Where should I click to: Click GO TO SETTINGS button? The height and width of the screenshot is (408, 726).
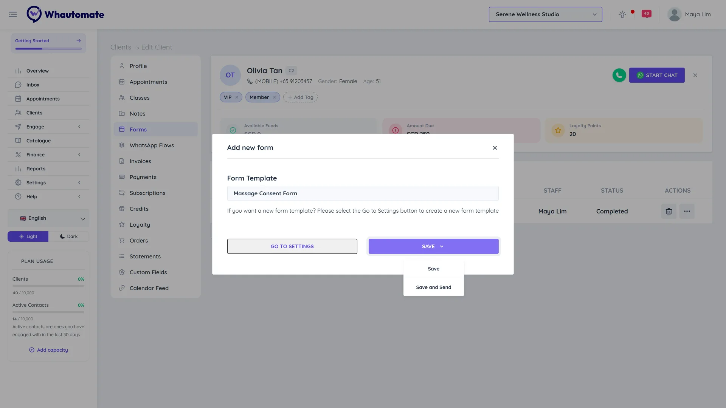(292, 246)
